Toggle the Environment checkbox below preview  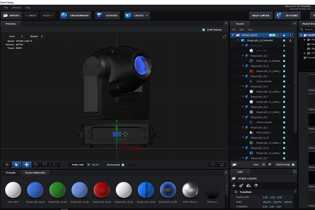point(123,165)
